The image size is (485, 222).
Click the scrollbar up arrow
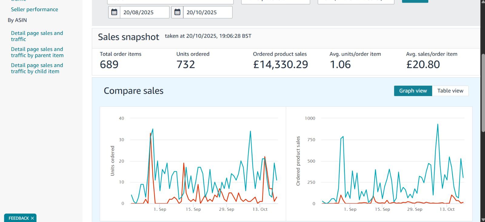483,2
